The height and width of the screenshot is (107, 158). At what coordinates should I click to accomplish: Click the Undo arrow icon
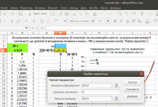pos(102,14)
